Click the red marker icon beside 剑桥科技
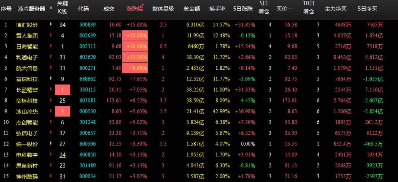This screenshot has width=398, height=182. tap(51, 100)
